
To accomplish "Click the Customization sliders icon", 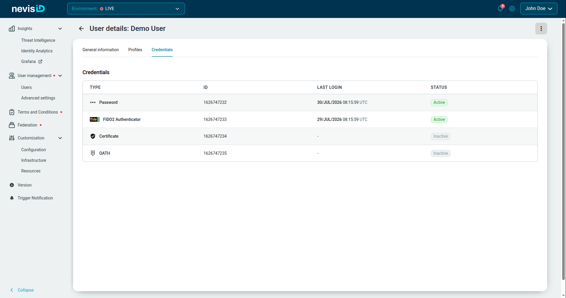I will pyautogui.click(x=12, y=138).
